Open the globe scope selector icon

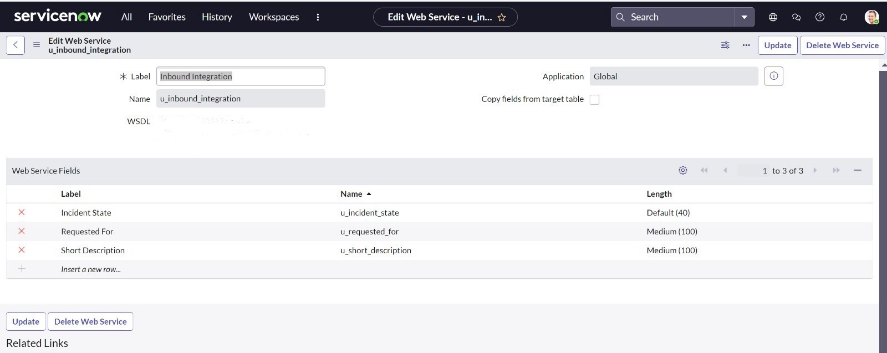click(773, 17)
